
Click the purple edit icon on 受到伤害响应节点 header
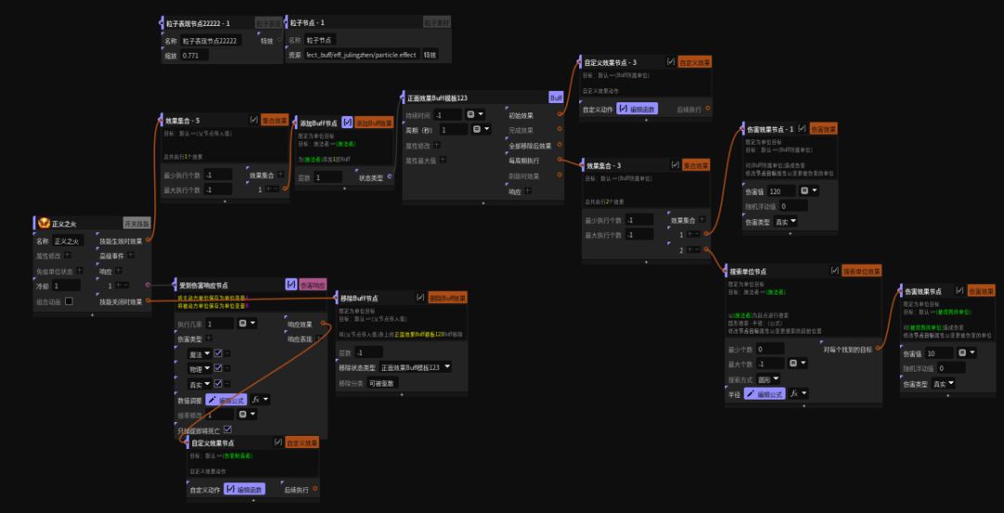coord(291,284)
